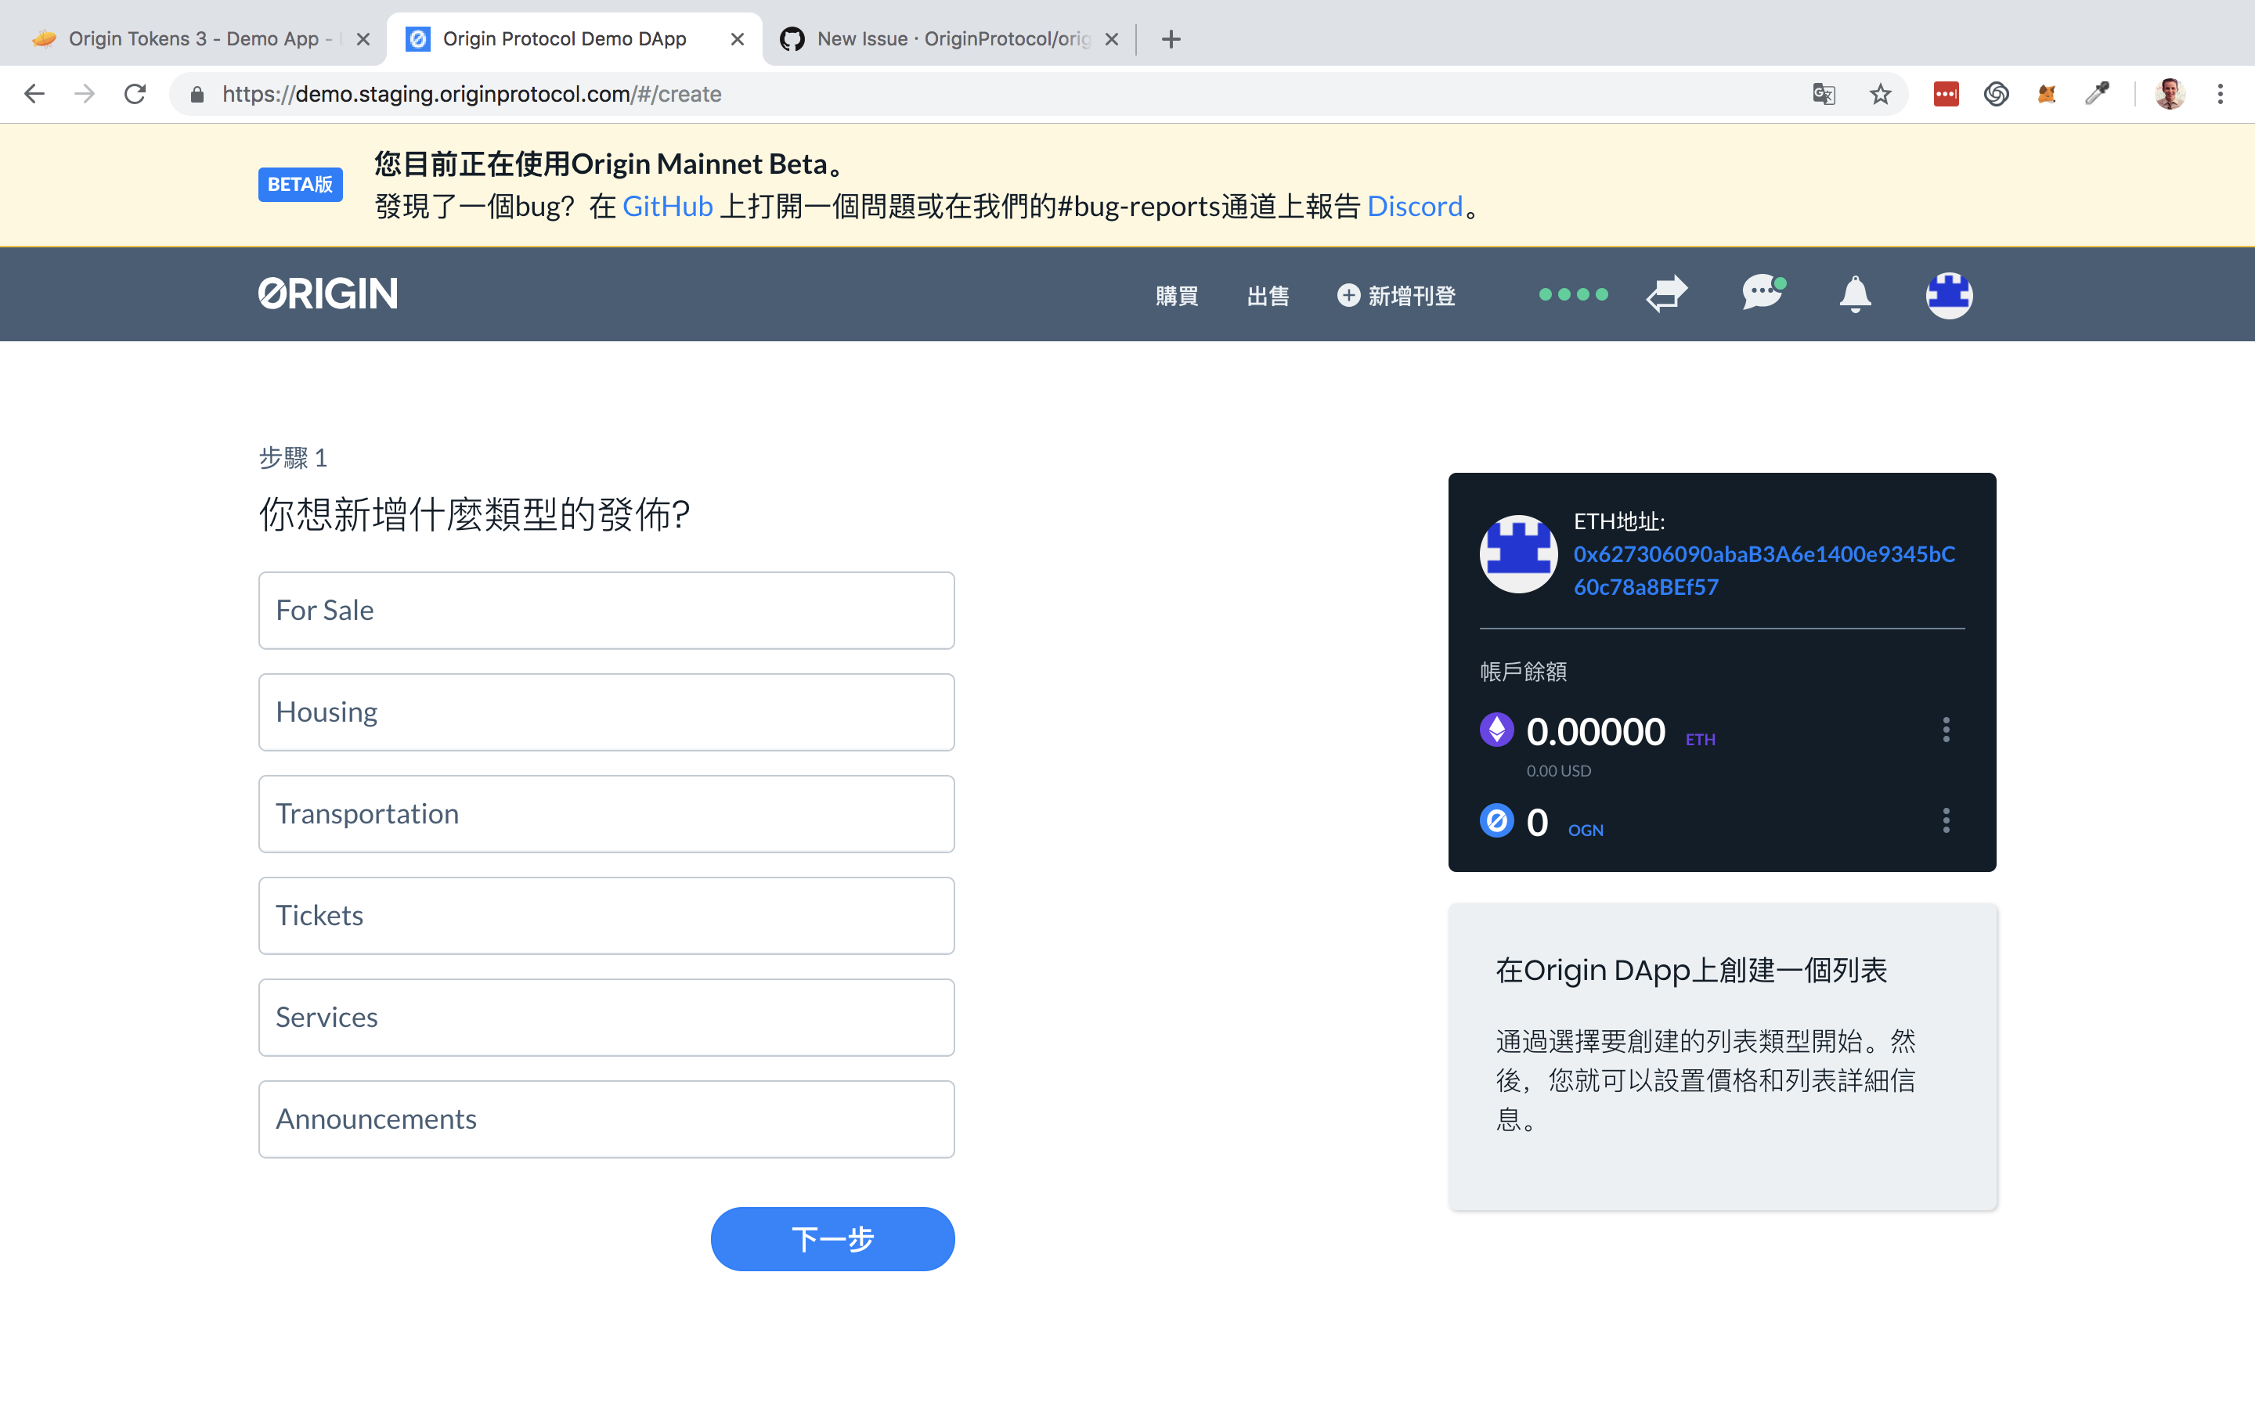Reload the current page
Image resolution: width=2255 pixels, height=1409 pixels.
tap(135, 94)
